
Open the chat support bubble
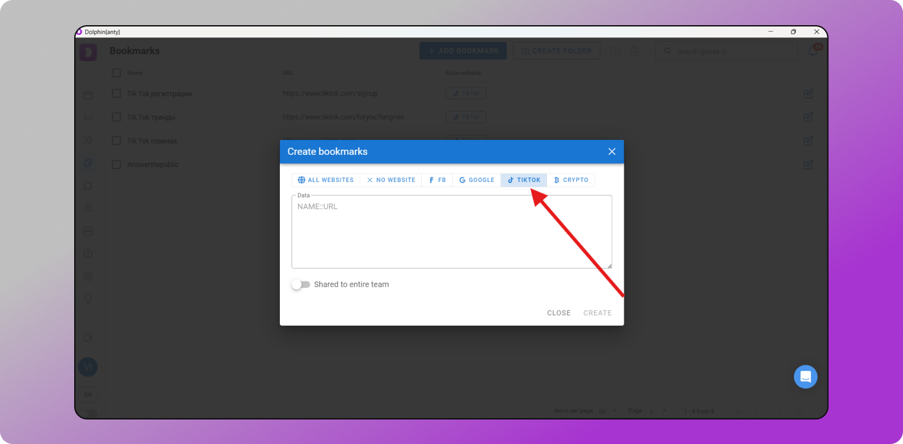pyautogui.click(x=805, y=377)
